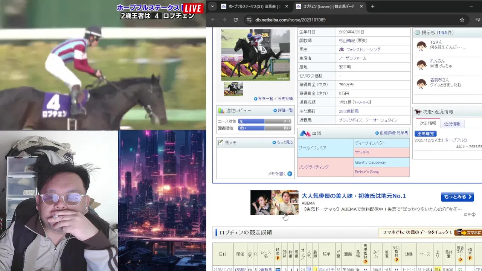Click the 馬メモ notepad icon

click(x=221, y=143)
